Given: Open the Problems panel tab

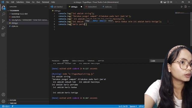Looking at the screenshot, I should click(55, 61).
